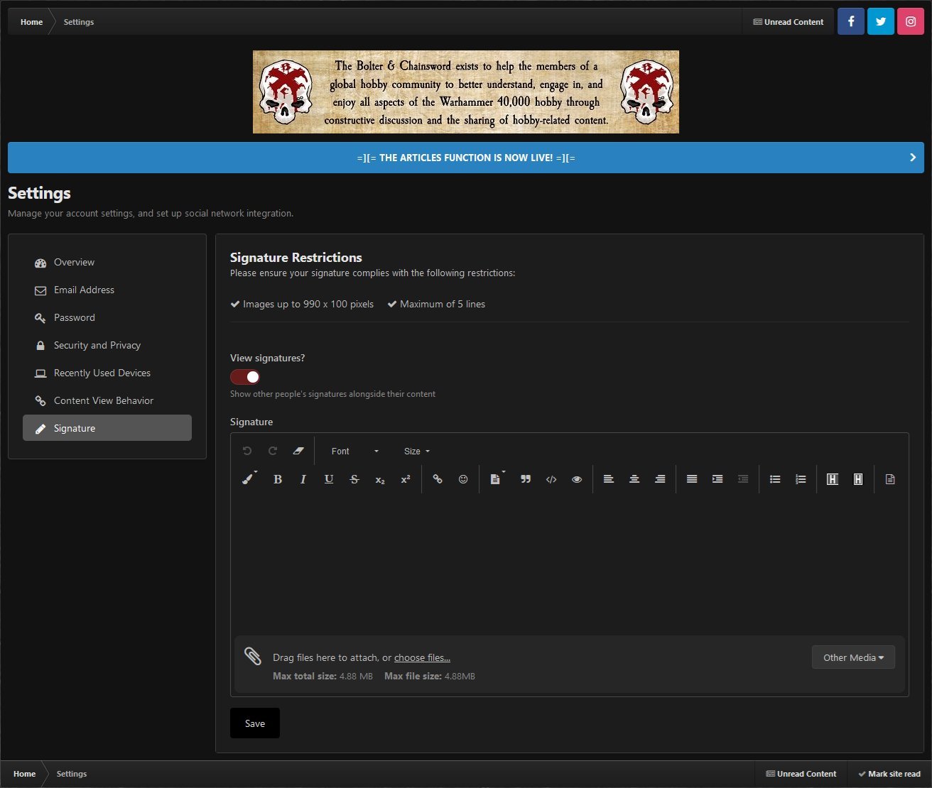Open the Facebook page

pos(850,21)
